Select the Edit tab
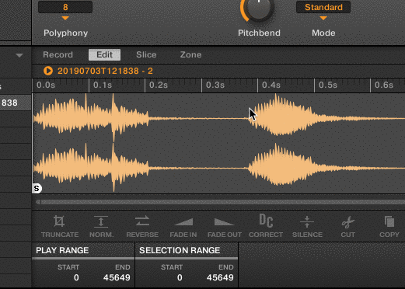Viewport: 405px width, 289px height. coord(104,54)
